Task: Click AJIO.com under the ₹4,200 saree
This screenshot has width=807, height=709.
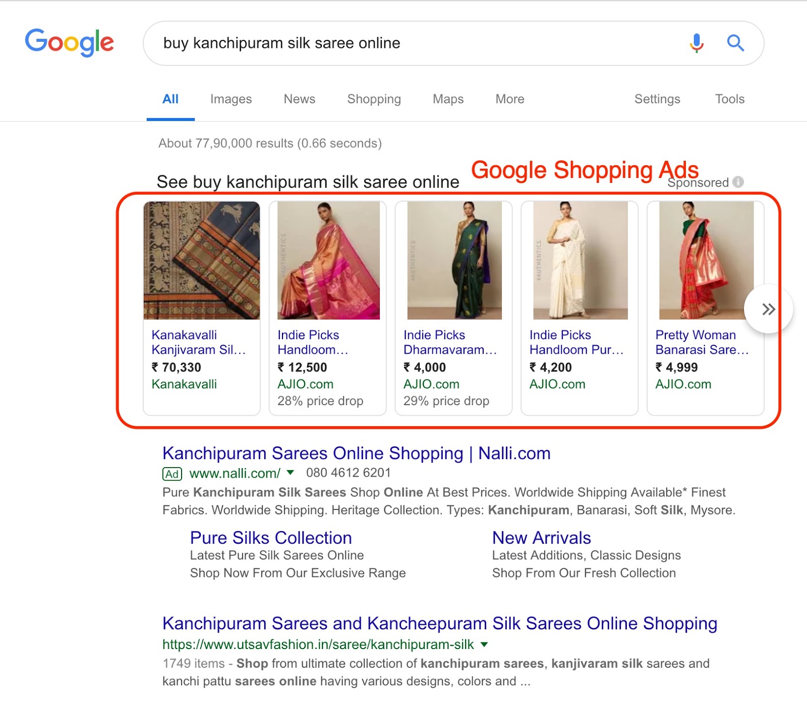Action: click(557, 384)
